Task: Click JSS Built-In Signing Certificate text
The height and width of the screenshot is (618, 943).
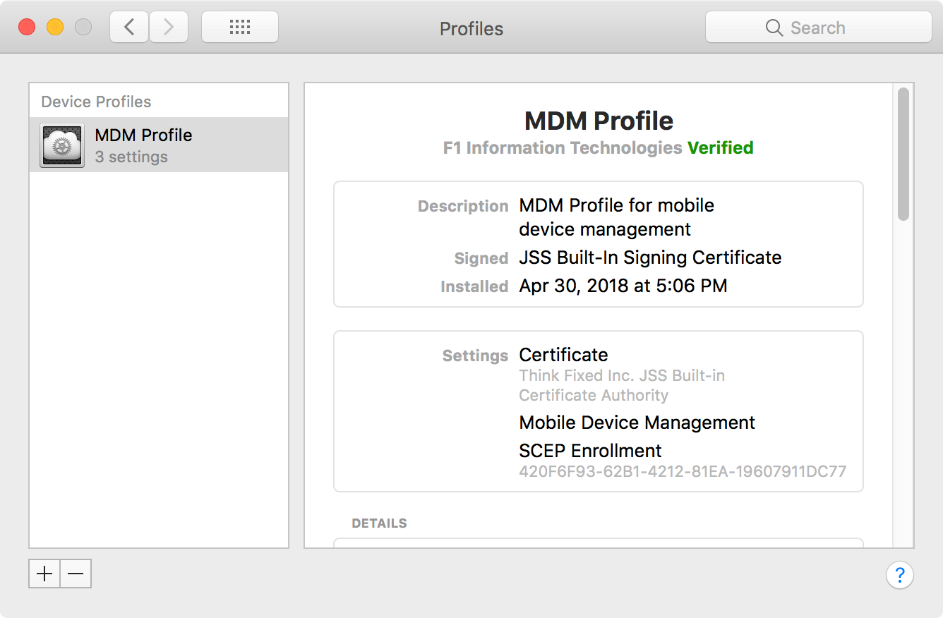Action: coord(650,257)
